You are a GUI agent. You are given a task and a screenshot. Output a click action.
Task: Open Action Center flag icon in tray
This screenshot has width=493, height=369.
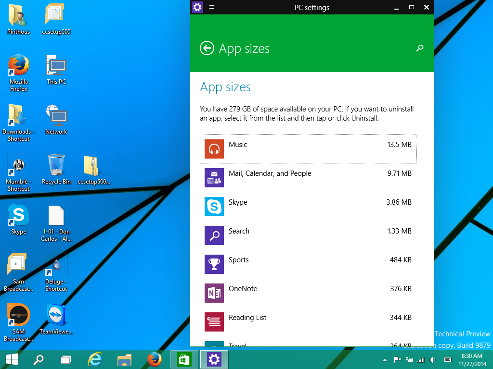point(397,359)
